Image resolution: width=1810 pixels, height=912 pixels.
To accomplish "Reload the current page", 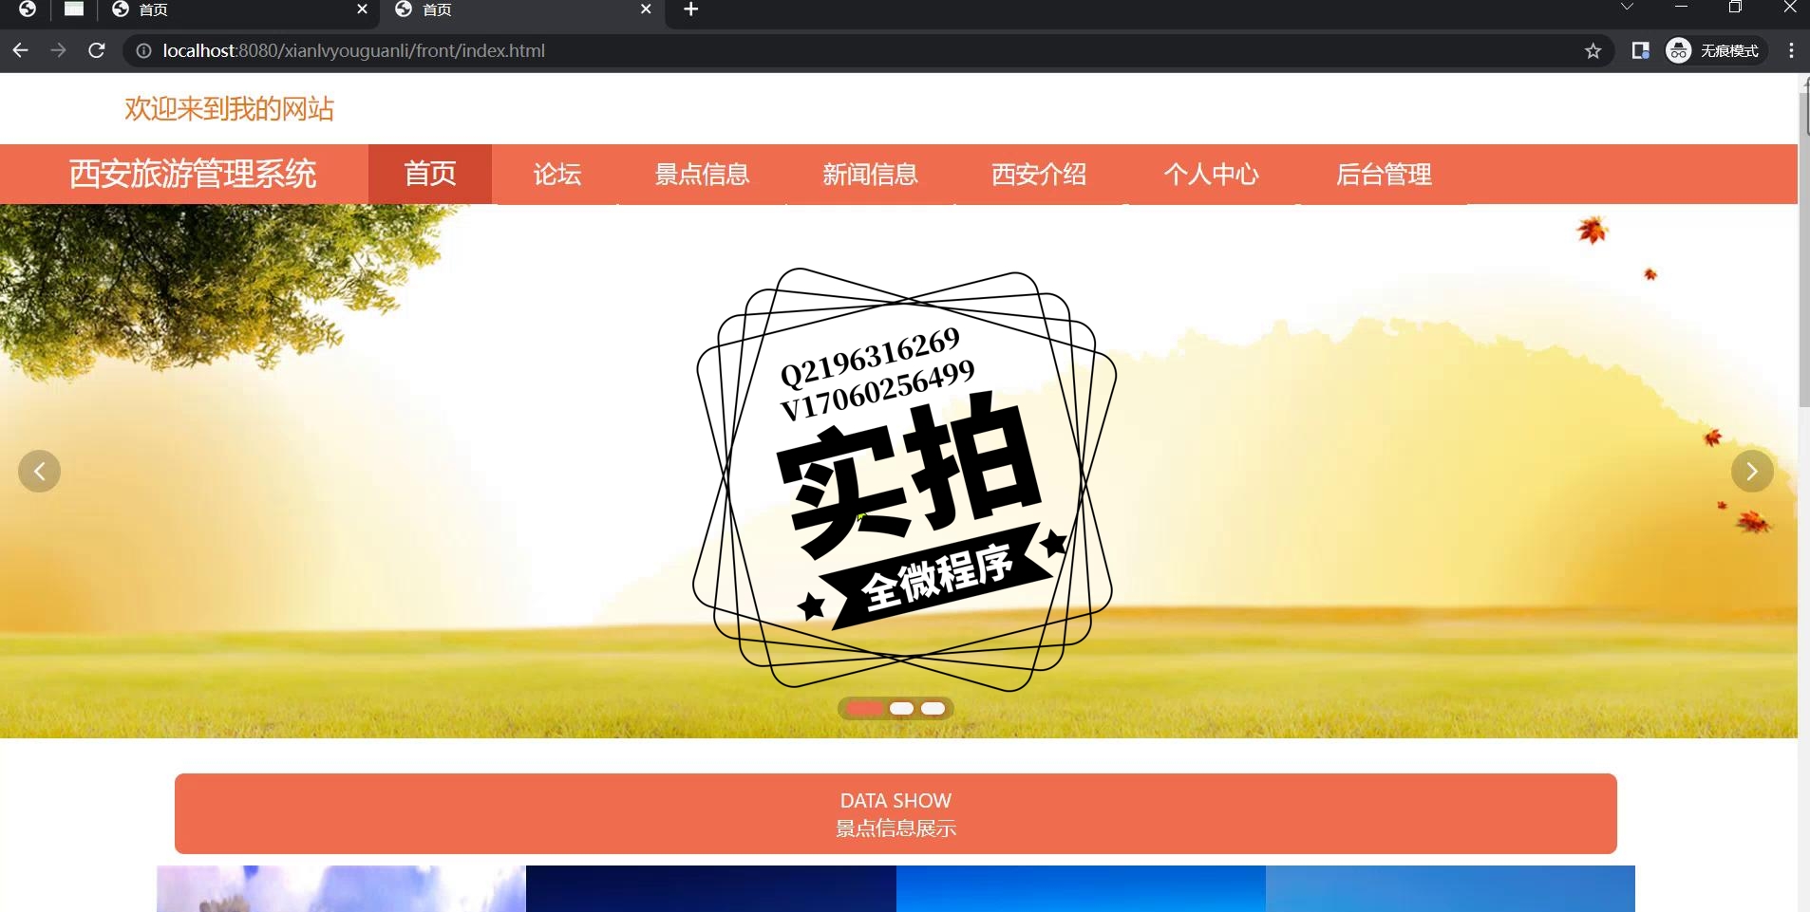I will tap(96, 50).
